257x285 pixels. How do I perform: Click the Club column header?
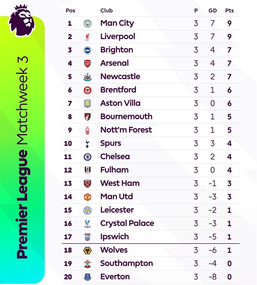[106, 11]
